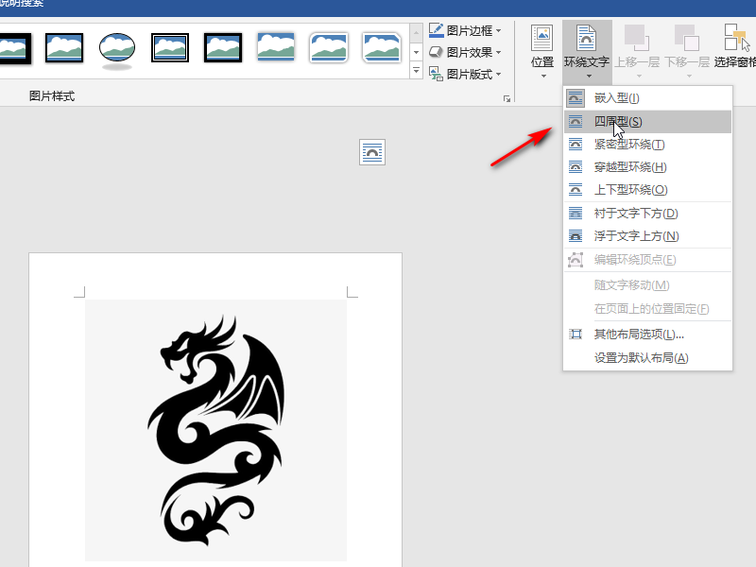This screenshot has width=756, height=567.
Task: Click the 图片效果 label
Action: click(469, 52)
